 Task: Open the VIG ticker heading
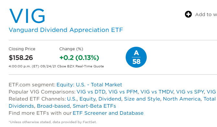coord(27,16)
